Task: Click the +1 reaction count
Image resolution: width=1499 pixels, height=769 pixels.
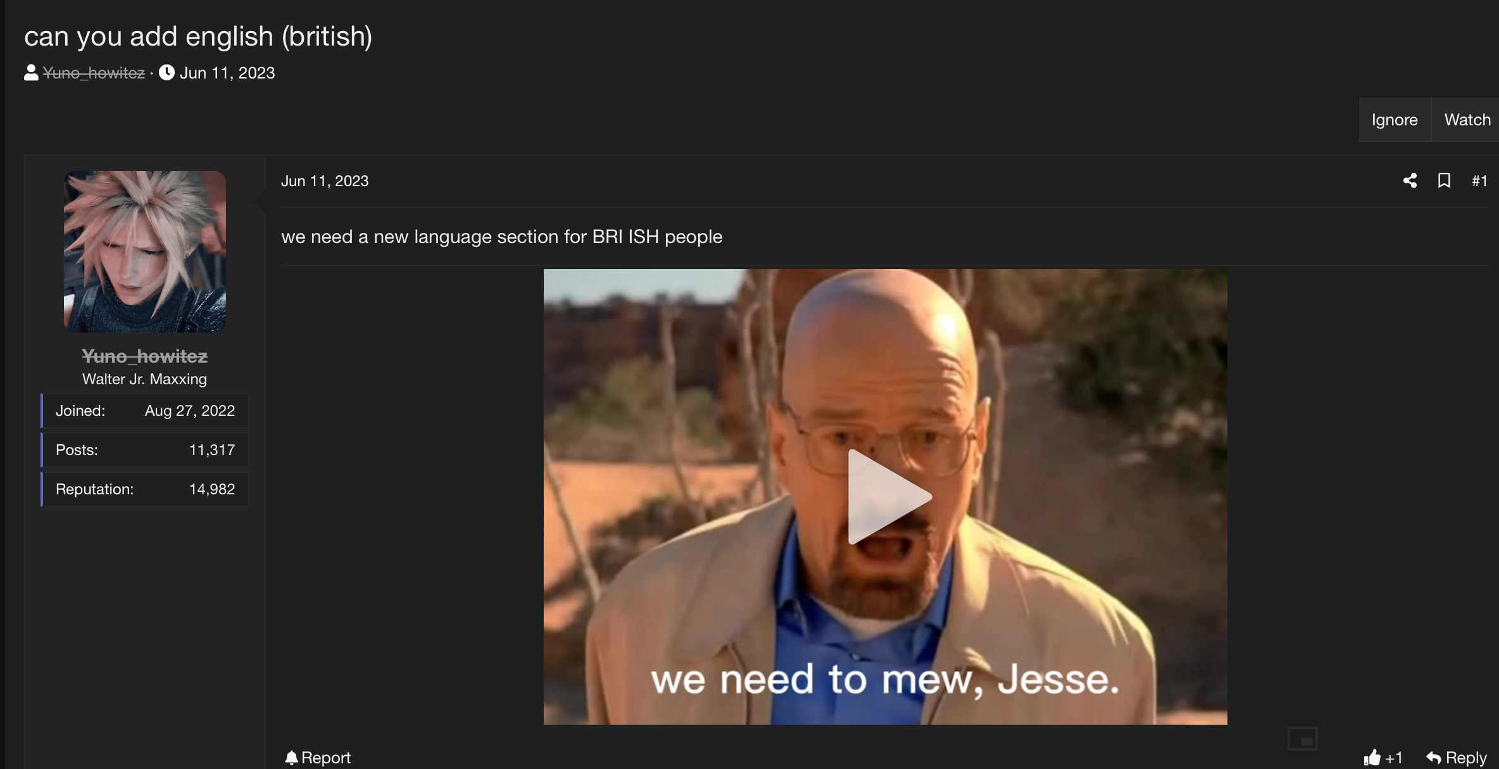Action: (1394, 758)
